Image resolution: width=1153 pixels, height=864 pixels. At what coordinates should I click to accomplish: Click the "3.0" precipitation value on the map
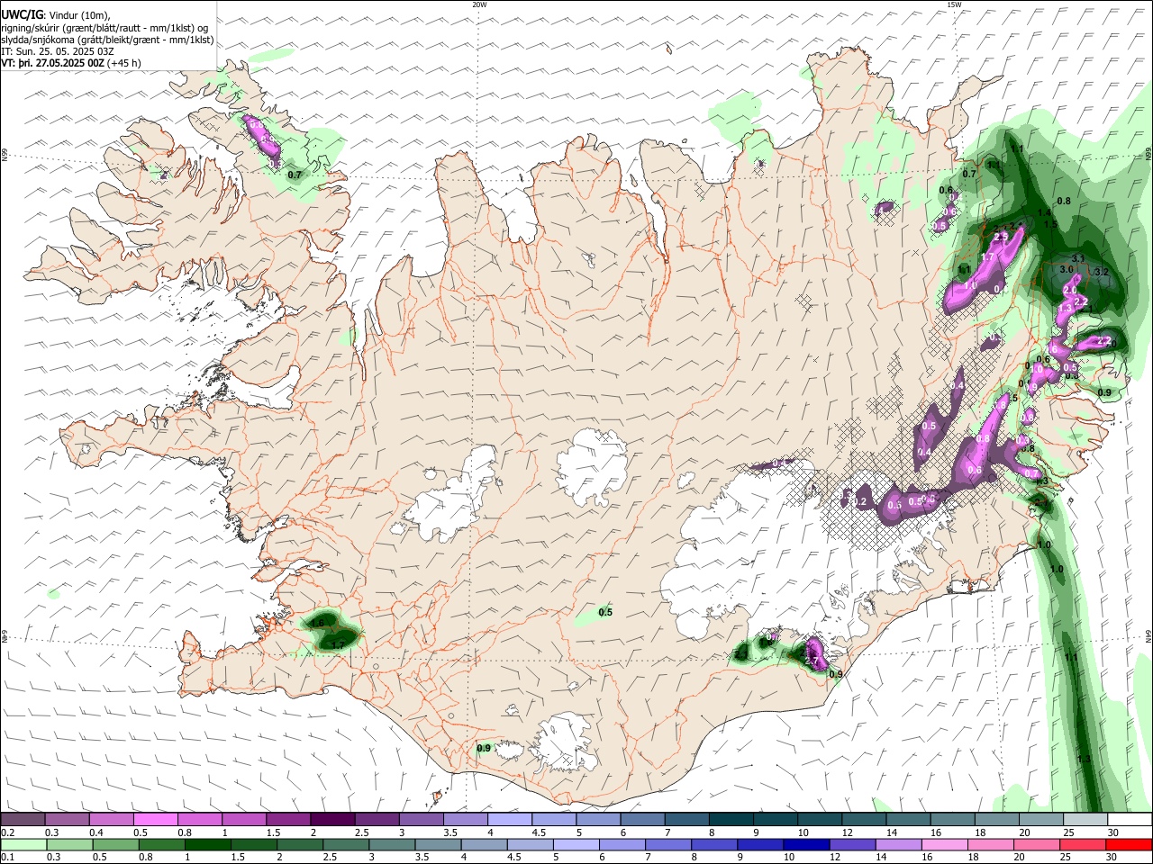tap(1067, 269)
